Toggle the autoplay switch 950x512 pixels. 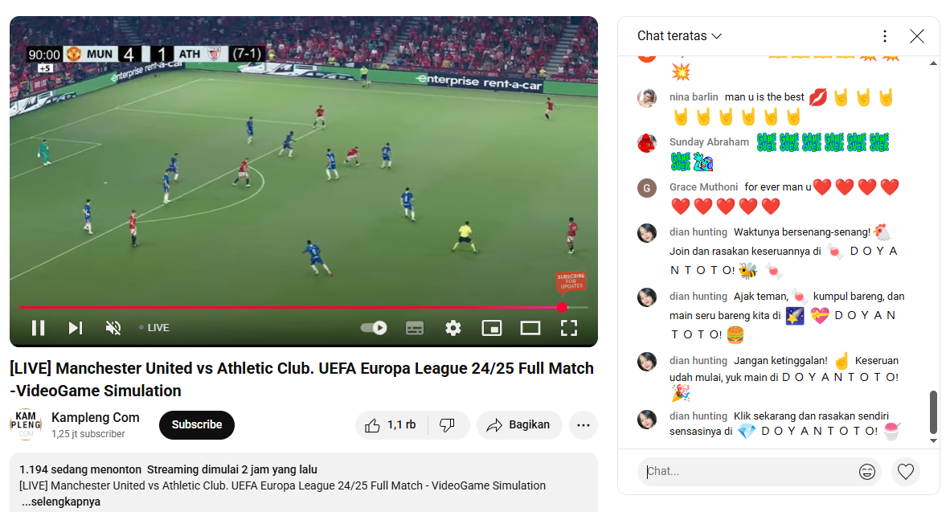click(x=374, y=328)
